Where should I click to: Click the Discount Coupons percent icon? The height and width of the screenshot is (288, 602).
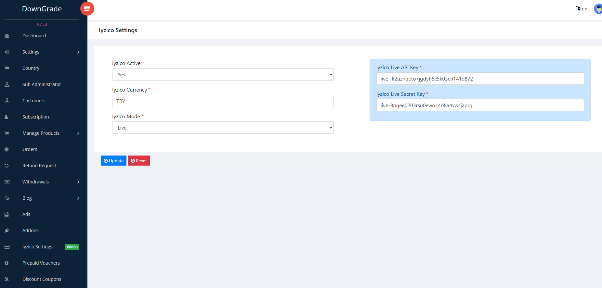(7, 279)
